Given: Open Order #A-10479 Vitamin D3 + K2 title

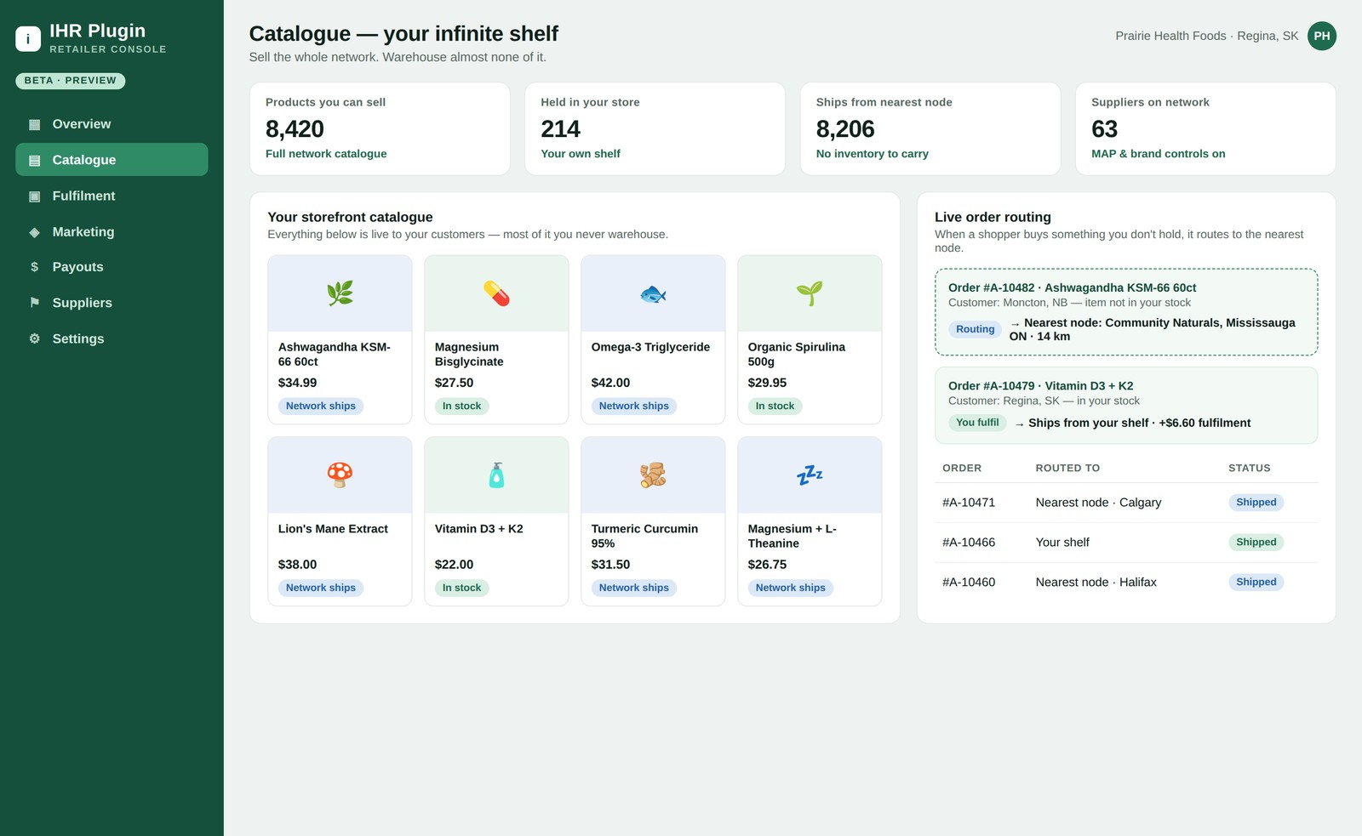Looking at the screenshot, I should 1041,386.
